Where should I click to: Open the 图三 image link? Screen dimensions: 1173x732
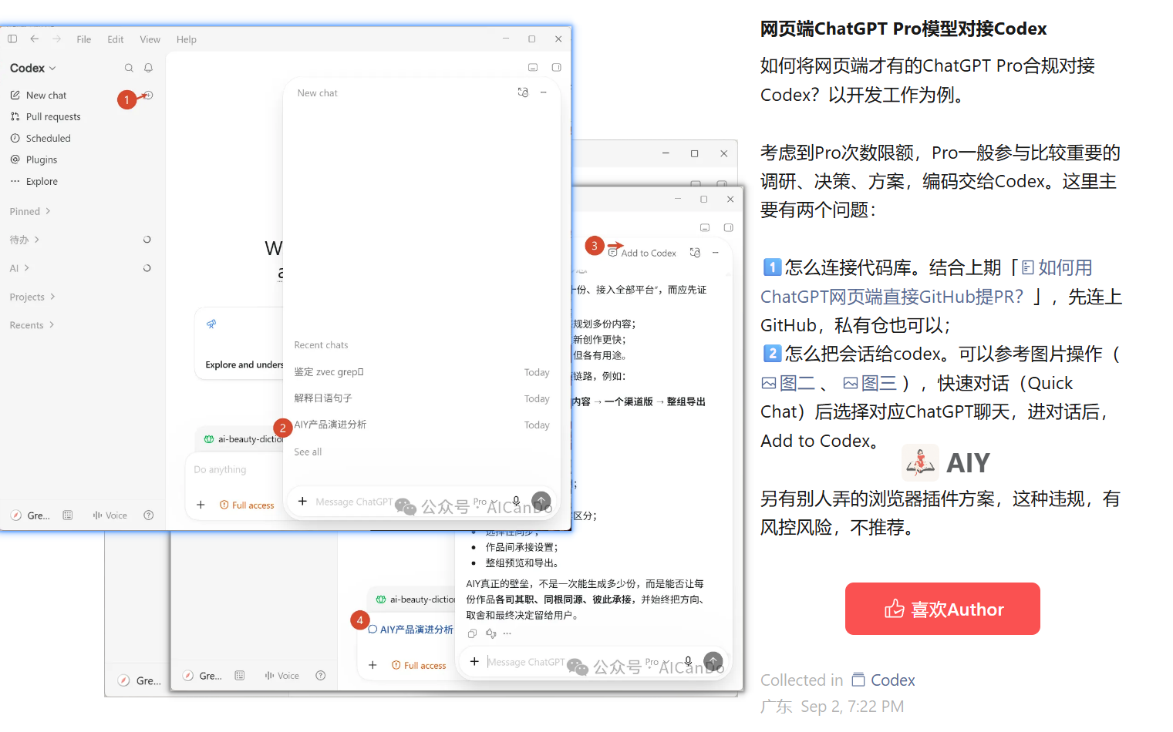pos(870,383)
